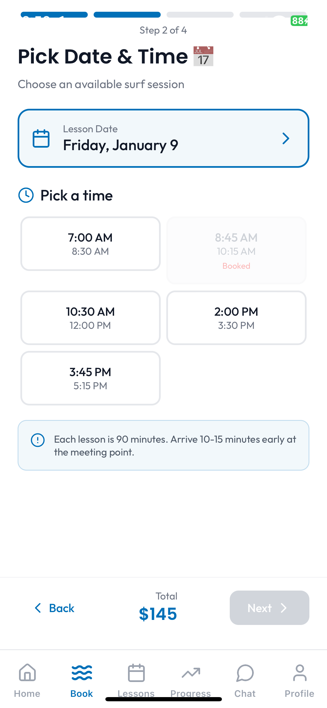Expand the Lesson Date picker chevron

tap(286, 138)
